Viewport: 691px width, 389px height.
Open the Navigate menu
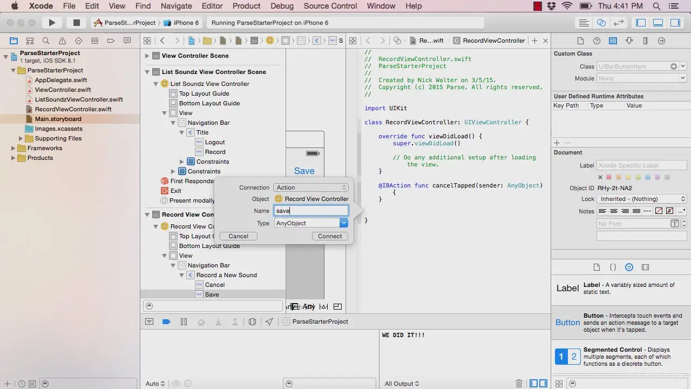click(177, 6)
